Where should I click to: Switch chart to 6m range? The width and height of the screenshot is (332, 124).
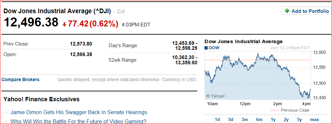tap(259, 120)
